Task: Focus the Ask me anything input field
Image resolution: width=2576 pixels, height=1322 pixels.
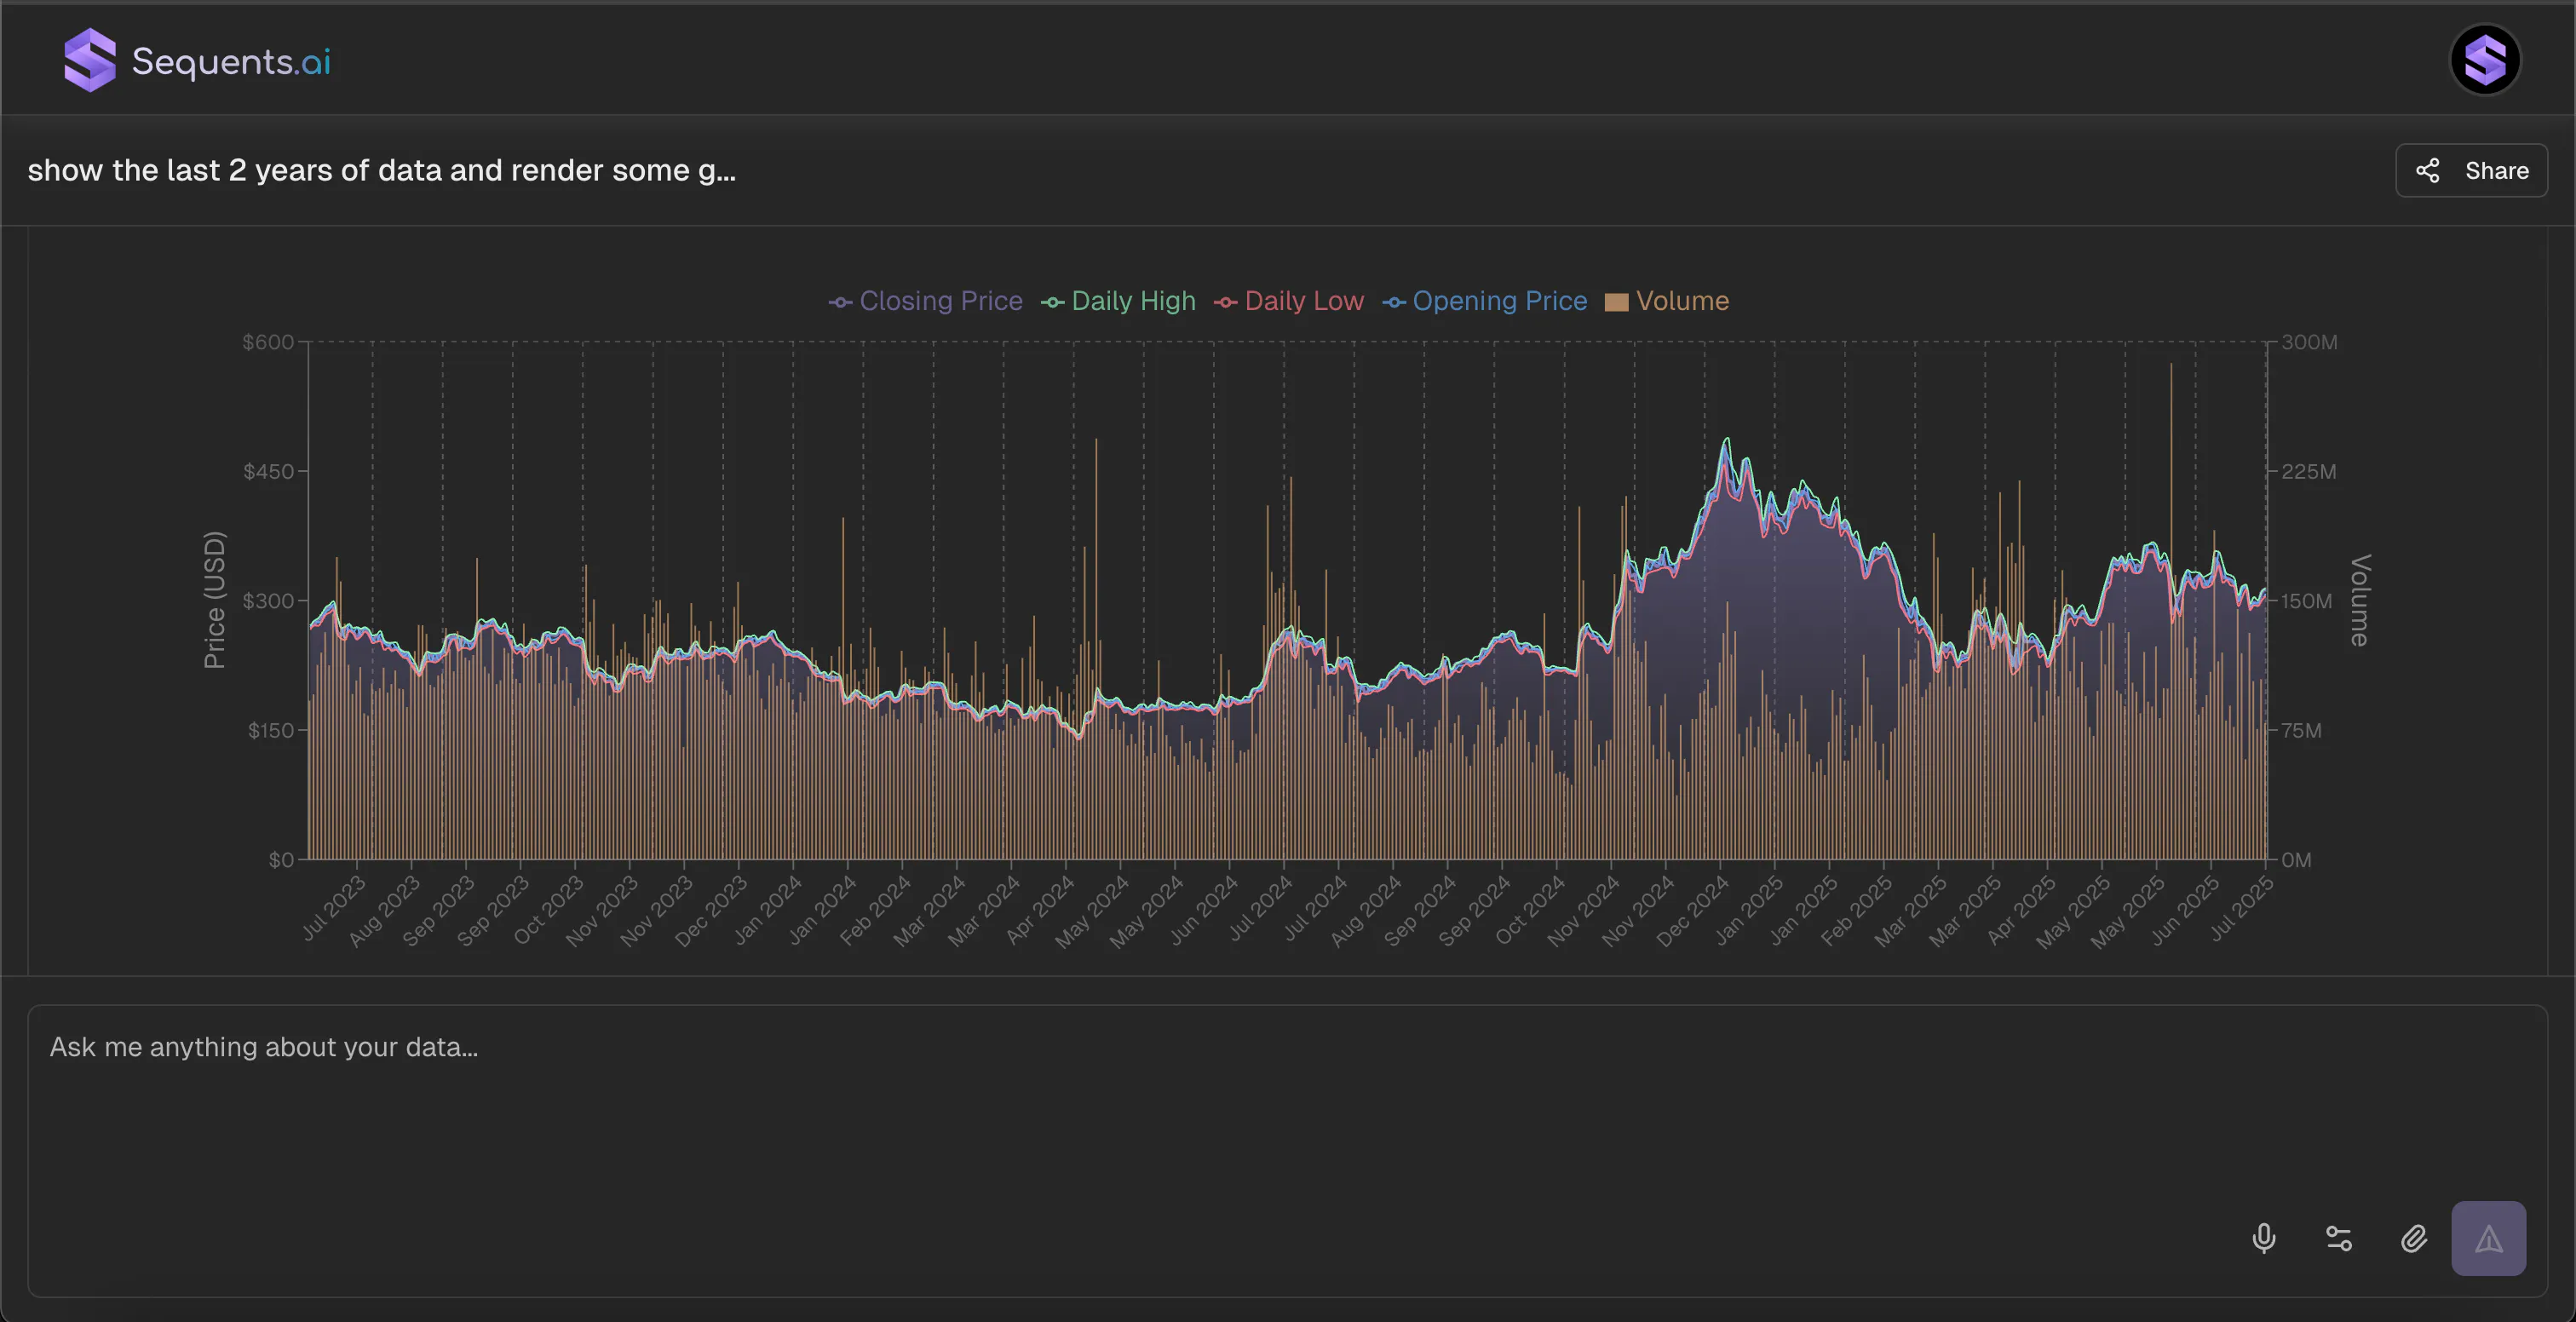Action: (1288, 1151)
